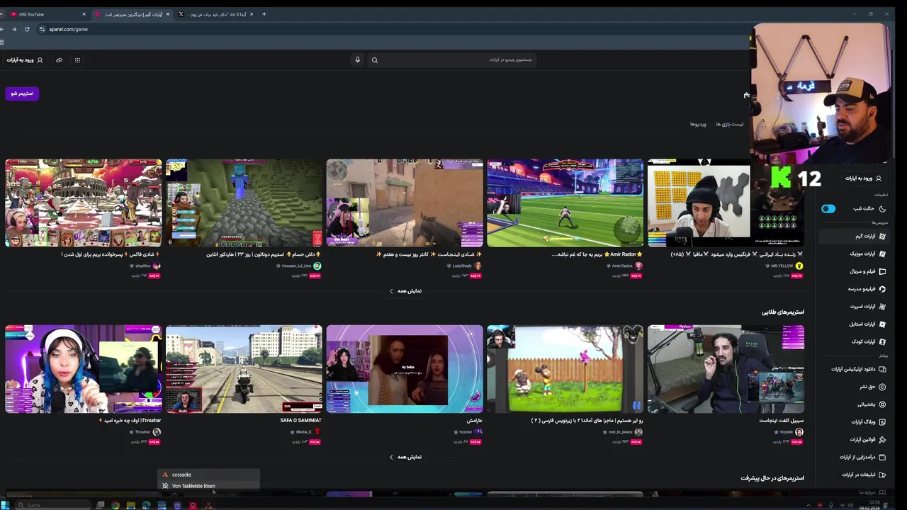This screenshot has height=510, width=907.
Task: Open the browser apps grid in bookmarks bar
Action: tap(2, 42)
